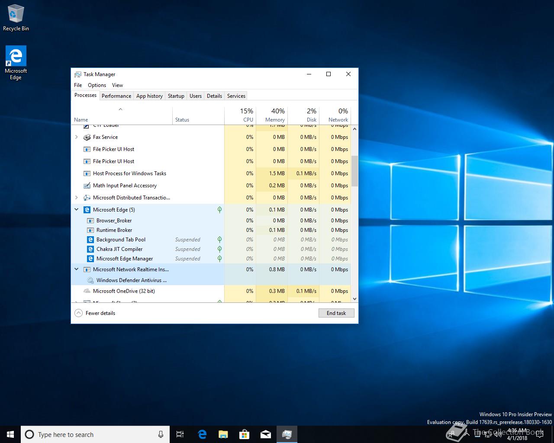Image resolution: width=554 pixels, height=443 pixels.
Task: Open File Explorer from the taskbar
Action: click(223, 434)
